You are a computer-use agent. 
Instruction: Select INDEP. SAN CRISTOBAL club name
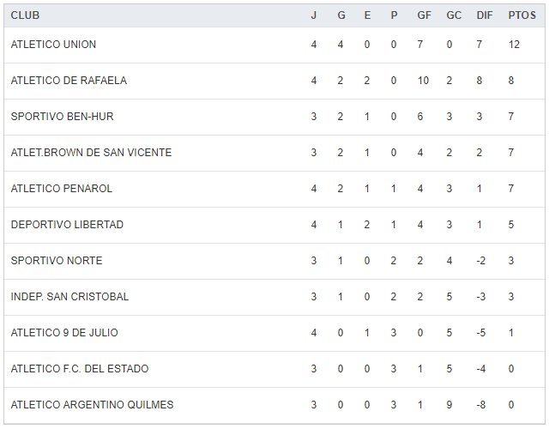tap(69, 297)
